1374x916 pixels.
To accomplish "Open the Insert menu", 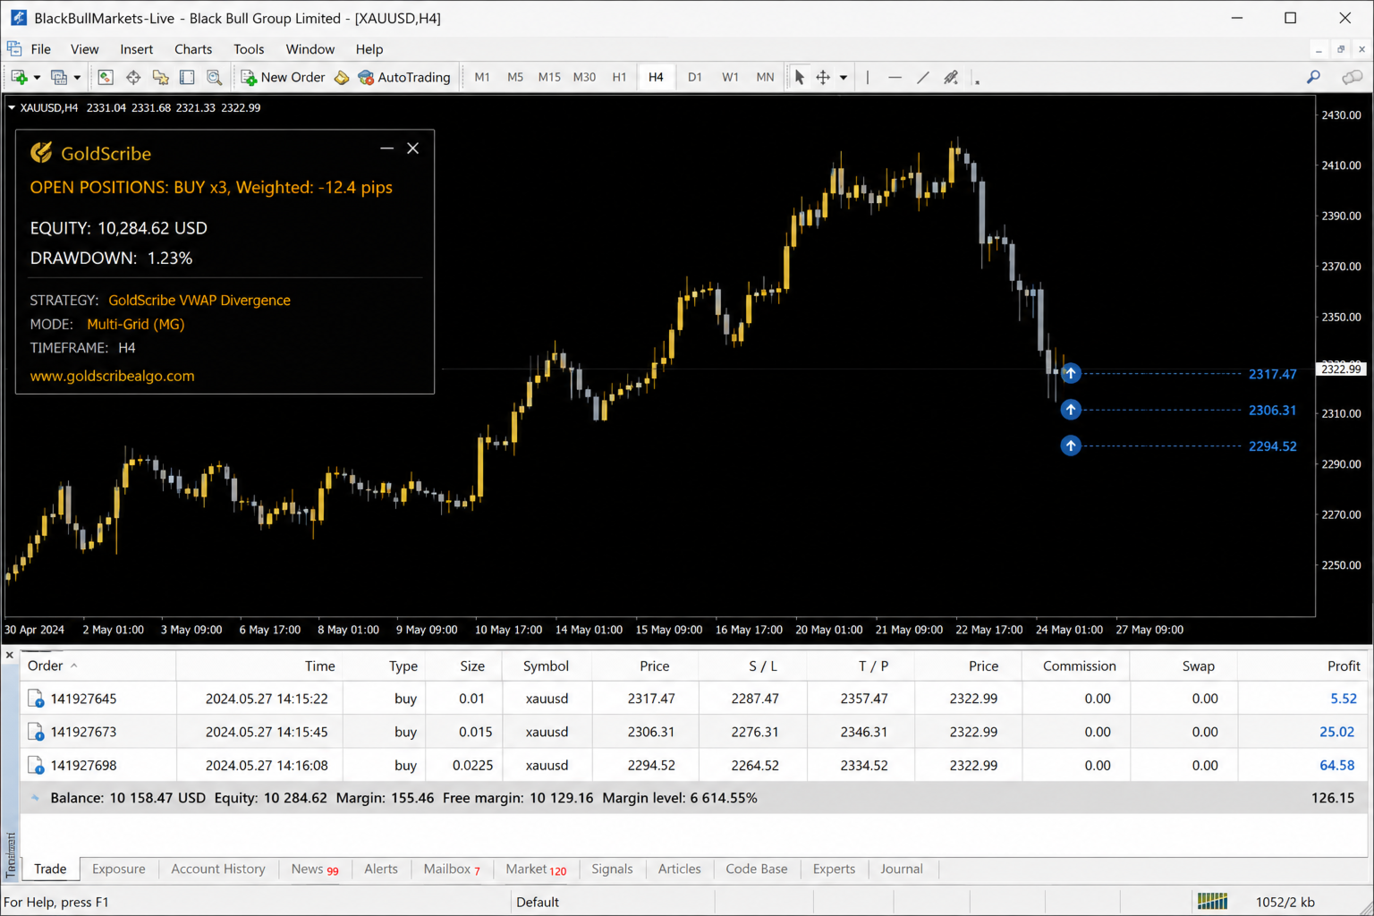I will tap(137, 49).
